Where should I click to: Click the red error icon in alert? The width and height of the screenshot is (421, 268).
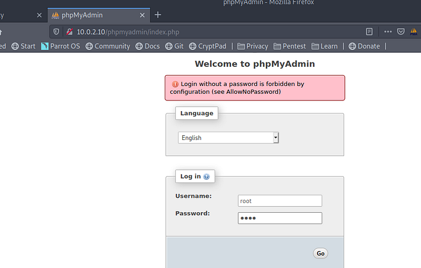(x=174, y=84)
